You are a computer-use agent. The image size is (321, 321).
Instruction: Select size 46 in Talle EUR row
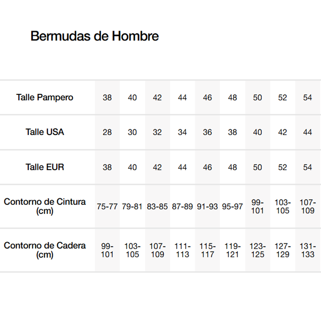pos(207,167)
